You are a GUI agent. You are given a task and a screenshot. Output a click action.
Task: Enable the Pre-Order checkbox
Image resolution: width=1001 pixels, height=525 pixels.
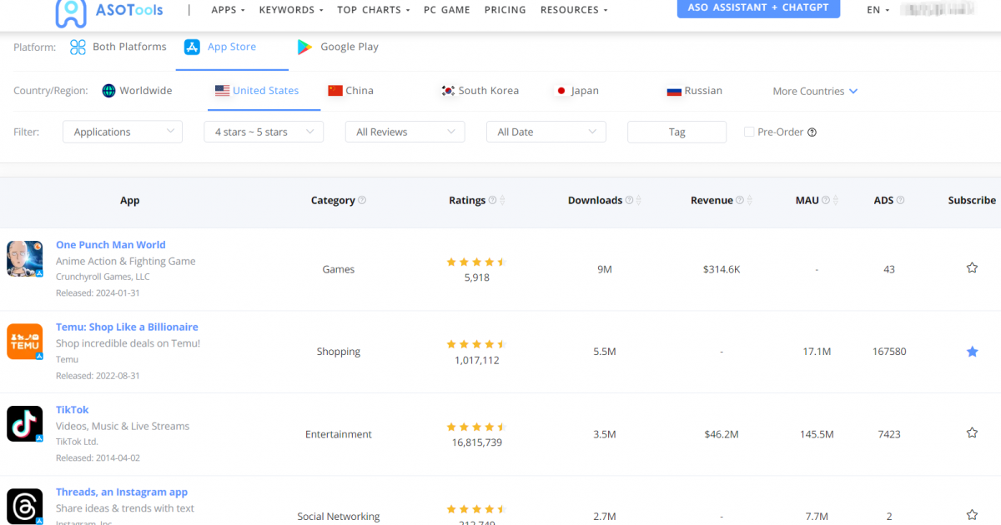748,132
